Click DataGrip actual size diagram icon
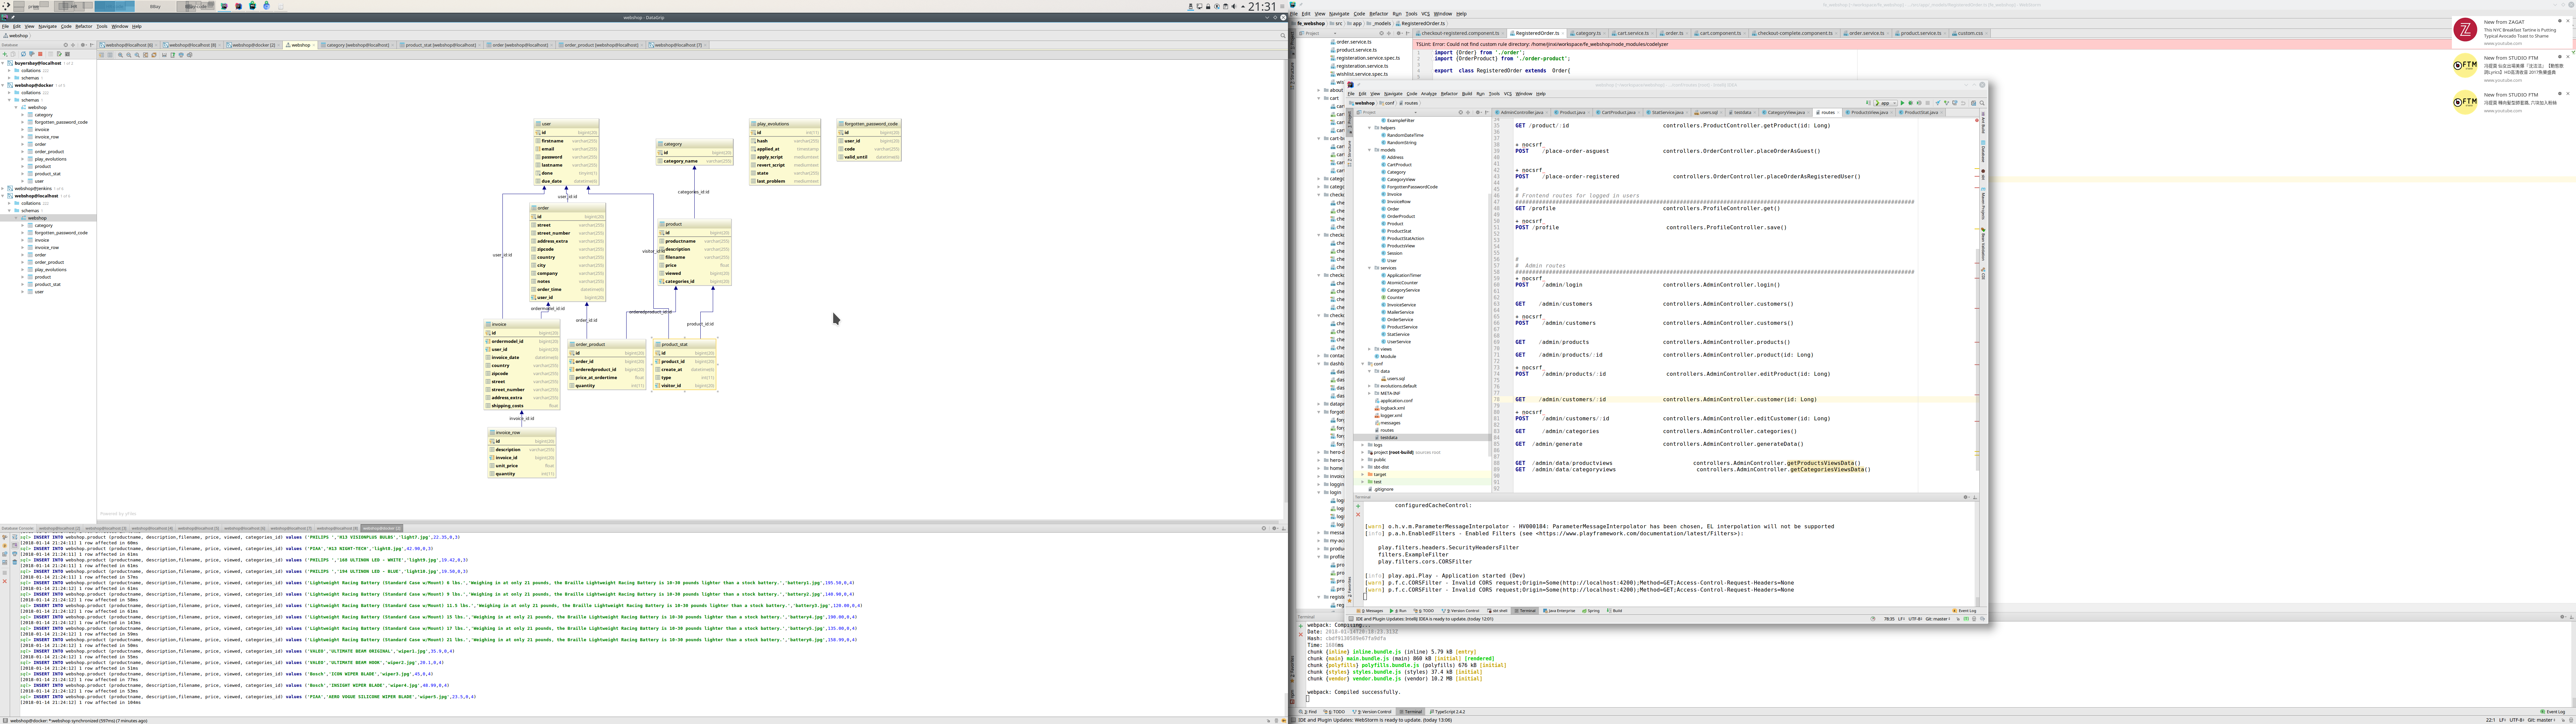The image size is (2576, 724). pos(137,55)
